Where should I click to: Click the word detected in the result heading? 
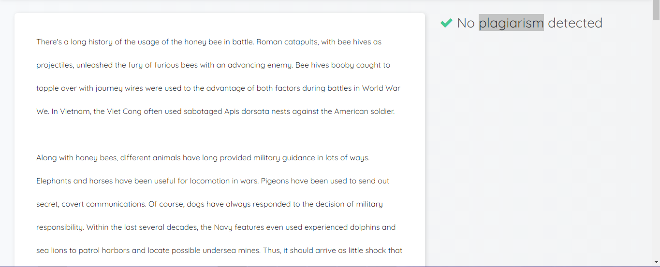pyautogui.click(x=575, y=23)
